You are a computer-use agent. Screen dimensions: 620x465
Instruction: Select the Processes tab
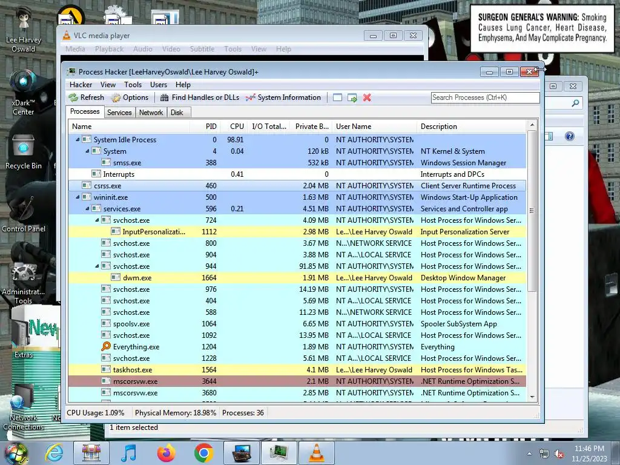coord(85,111)
